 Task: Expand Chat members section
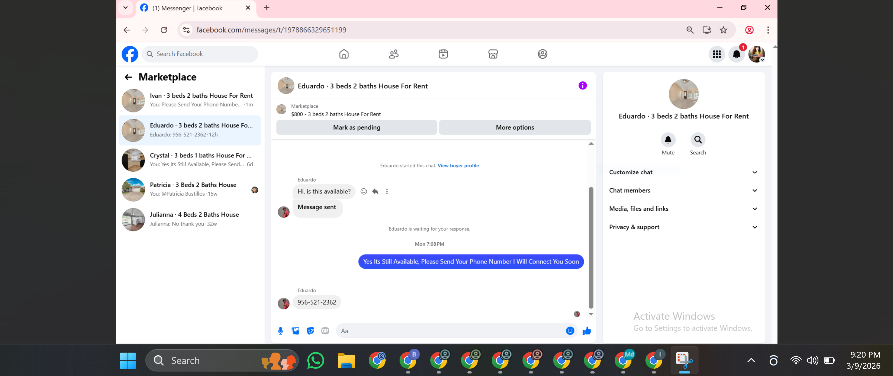tap(683, 190)
